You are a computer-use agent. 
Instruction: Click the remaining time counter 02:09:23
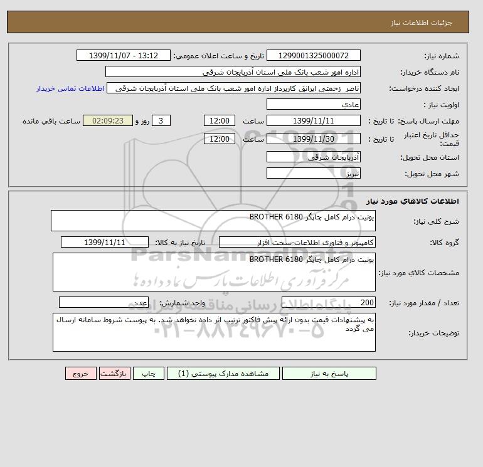pyautogui.click(x=108, y=121)
